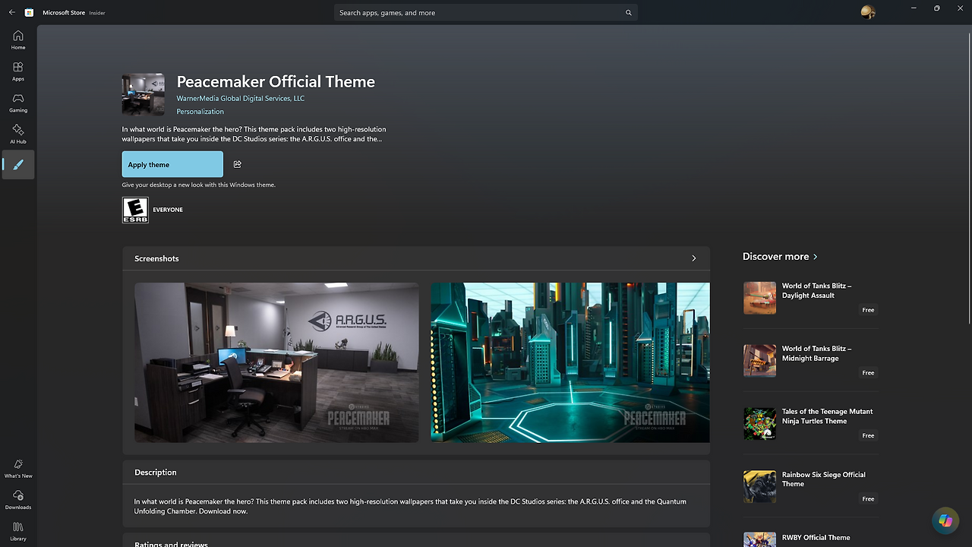
Task: Click the Free label for Ninja Turtles Theme
Action: 868,436
